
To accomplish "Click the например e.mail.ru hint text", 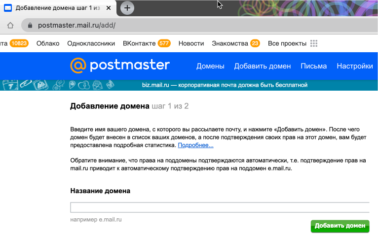I will pyautogui.click(x=96, y=219).
